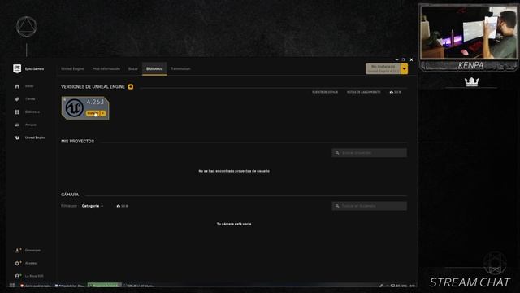Click the triangle-circle logo at top left
Viewport: 520px width, 293px height.
(x=27, y=27)
